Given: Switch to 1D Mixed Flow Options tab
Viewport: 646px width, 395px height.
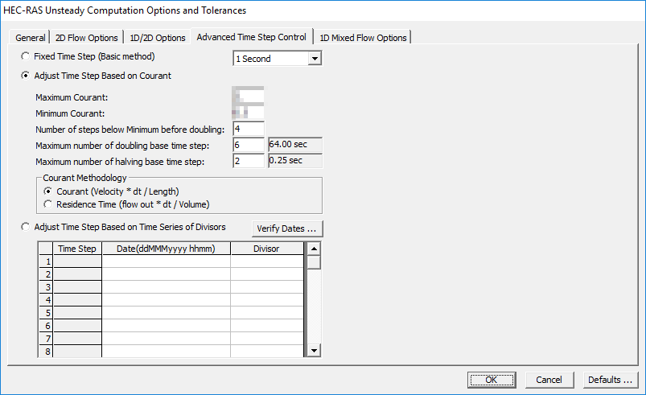Looking at the screenshot, I should (363, 38).
